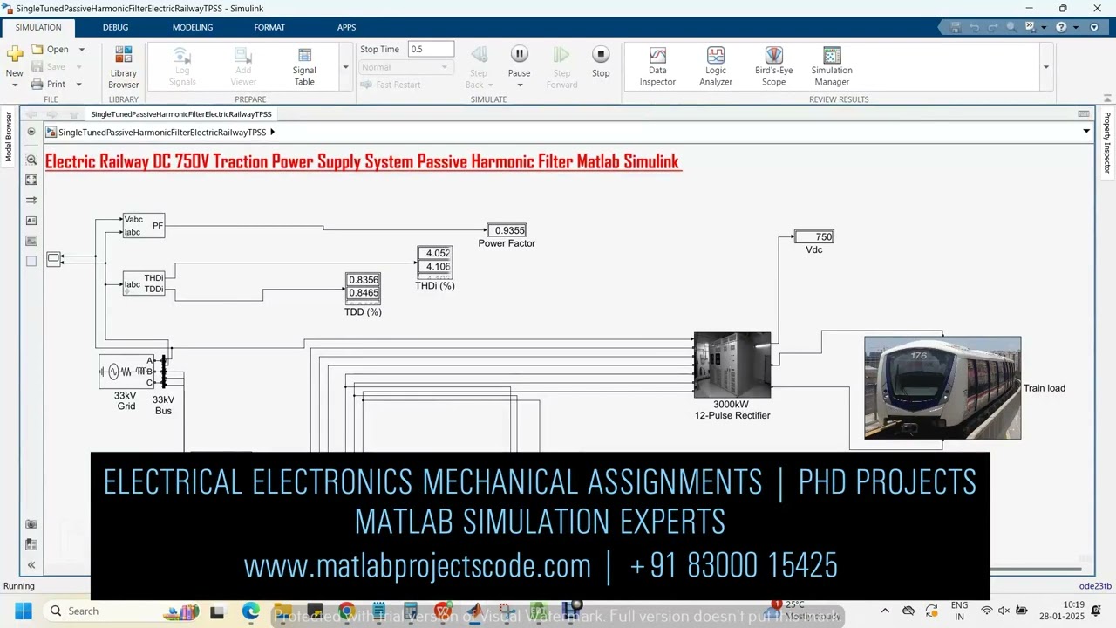
Task: Open Microsoft Edge from taskbar
Action: pos(251,611)
